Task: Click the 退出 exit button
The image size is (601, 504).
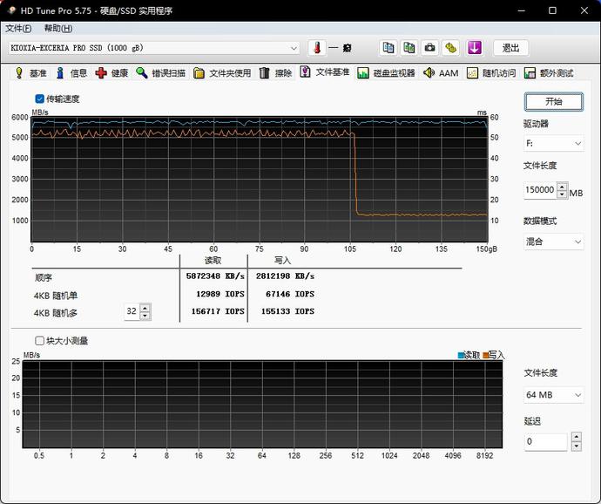Action: (x=510, y=48)
